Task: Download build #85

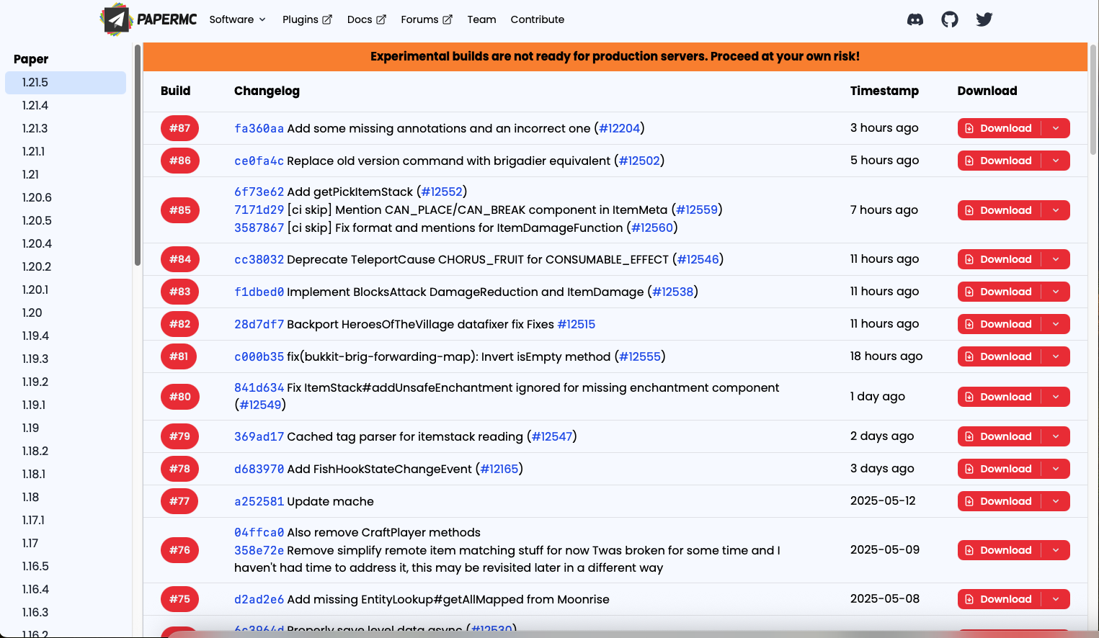Action: coord(999,210)
